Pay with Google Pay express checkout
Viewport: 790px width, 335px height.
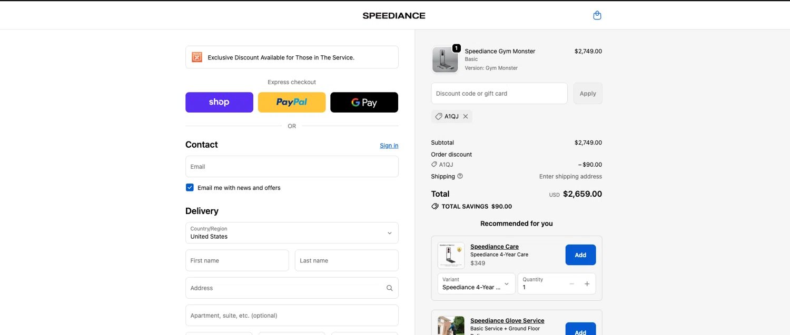click(x=364, y=102)
